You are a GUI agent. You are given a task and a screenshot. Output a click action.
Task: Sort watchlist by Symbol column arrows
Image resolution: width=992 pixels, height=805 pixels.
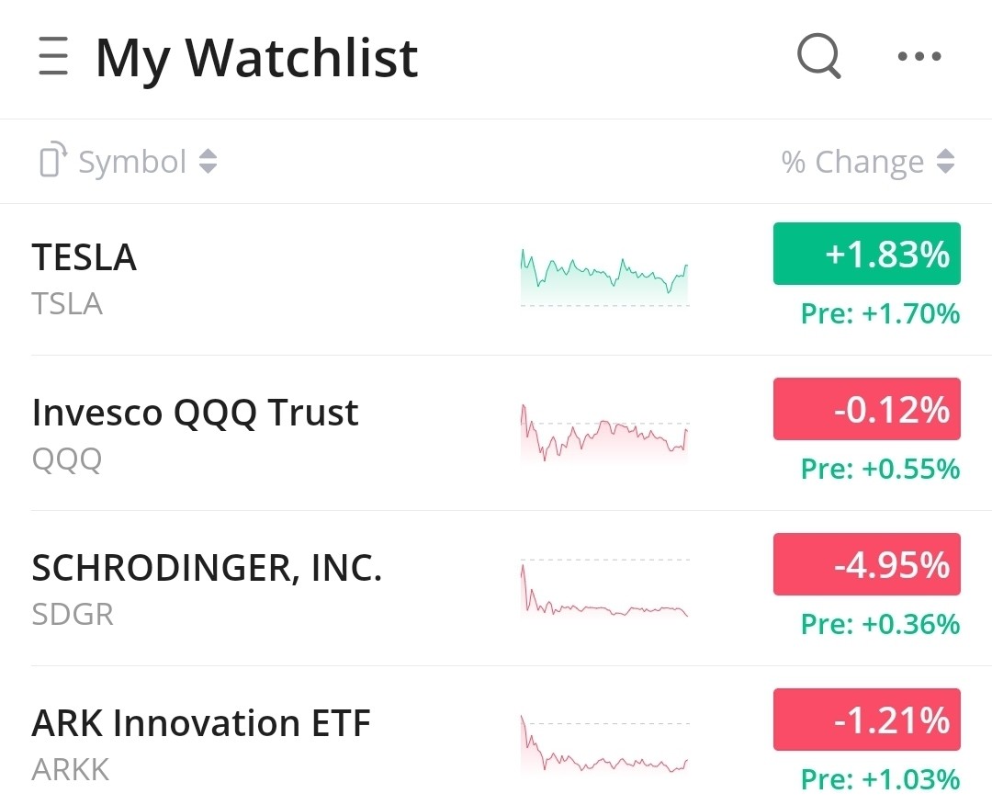tap(209, 162)
